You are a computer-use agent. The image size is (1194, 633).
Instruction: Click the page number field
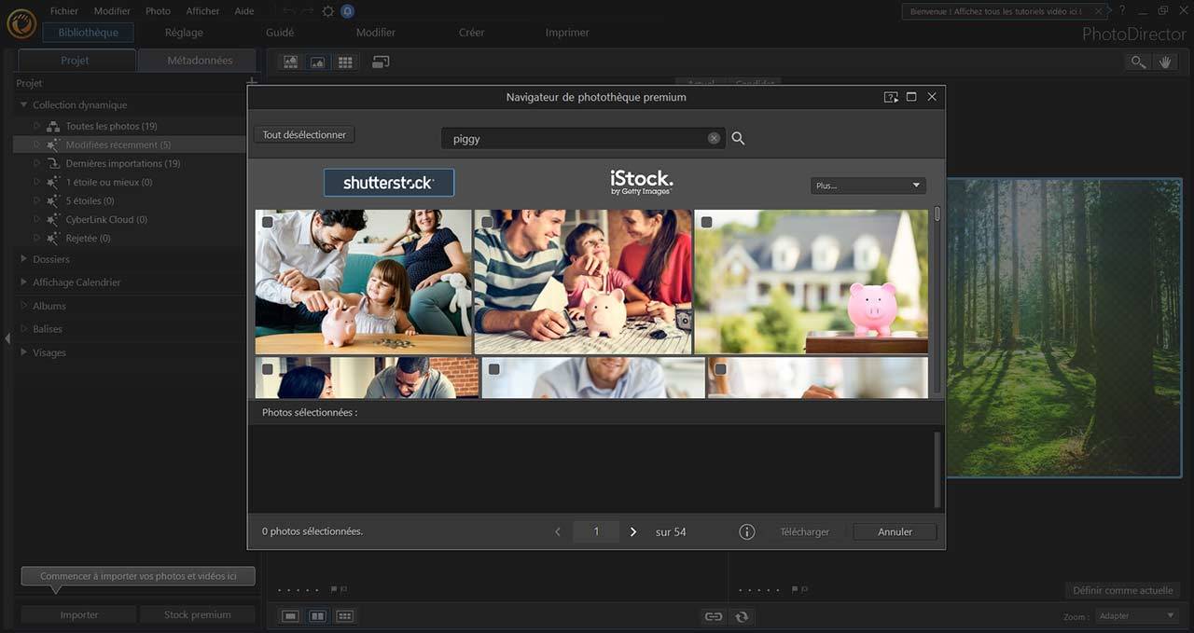[x=596, y=532]
